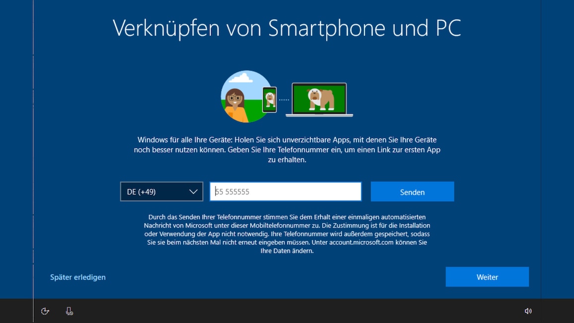The height and width of the screenshot is (323, 574).
Task: Click the heading Verknüpfen von Smartphone und PC
Action: (x=287, y=28)
